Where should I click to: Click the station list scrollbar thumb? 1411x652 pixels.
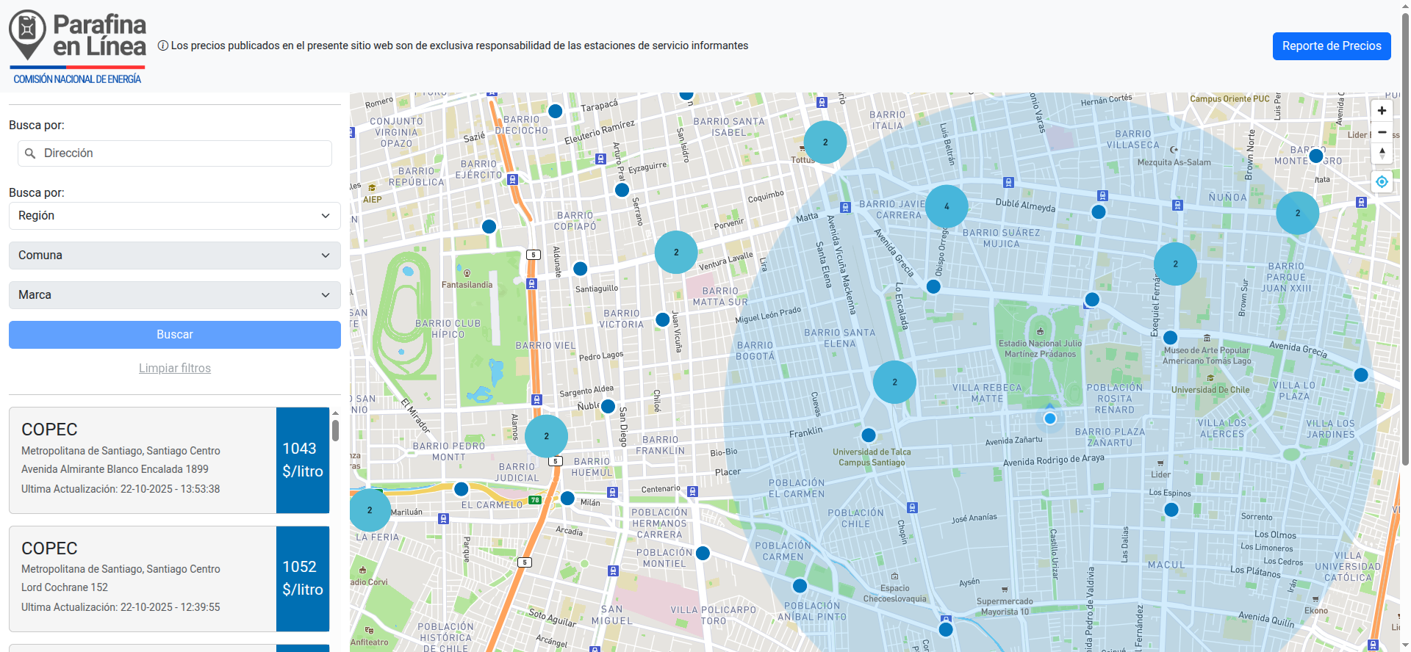tap(335, 430)
